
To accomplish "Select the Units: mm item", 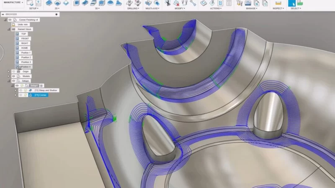I will [21, 25].
